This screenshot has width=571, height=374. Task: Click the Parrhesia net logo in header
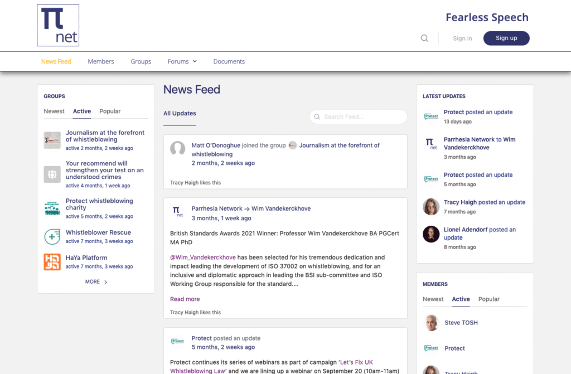point(58,26)
